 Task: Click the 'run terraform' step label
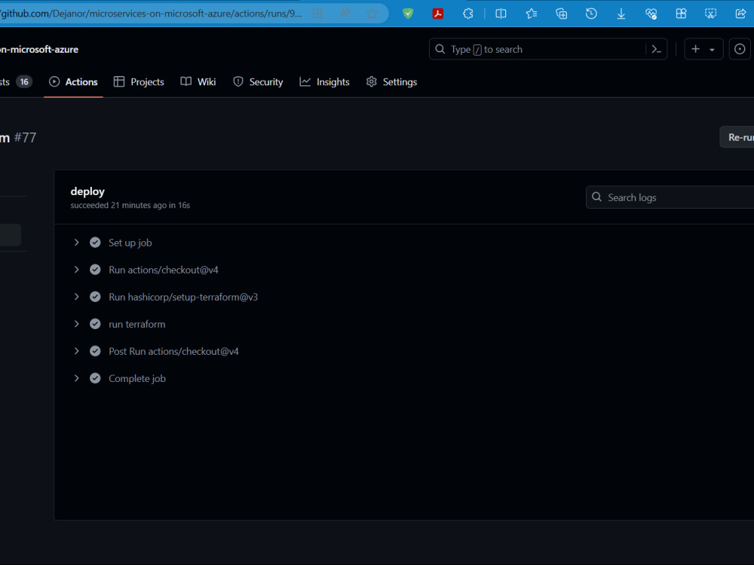(137, 324)
